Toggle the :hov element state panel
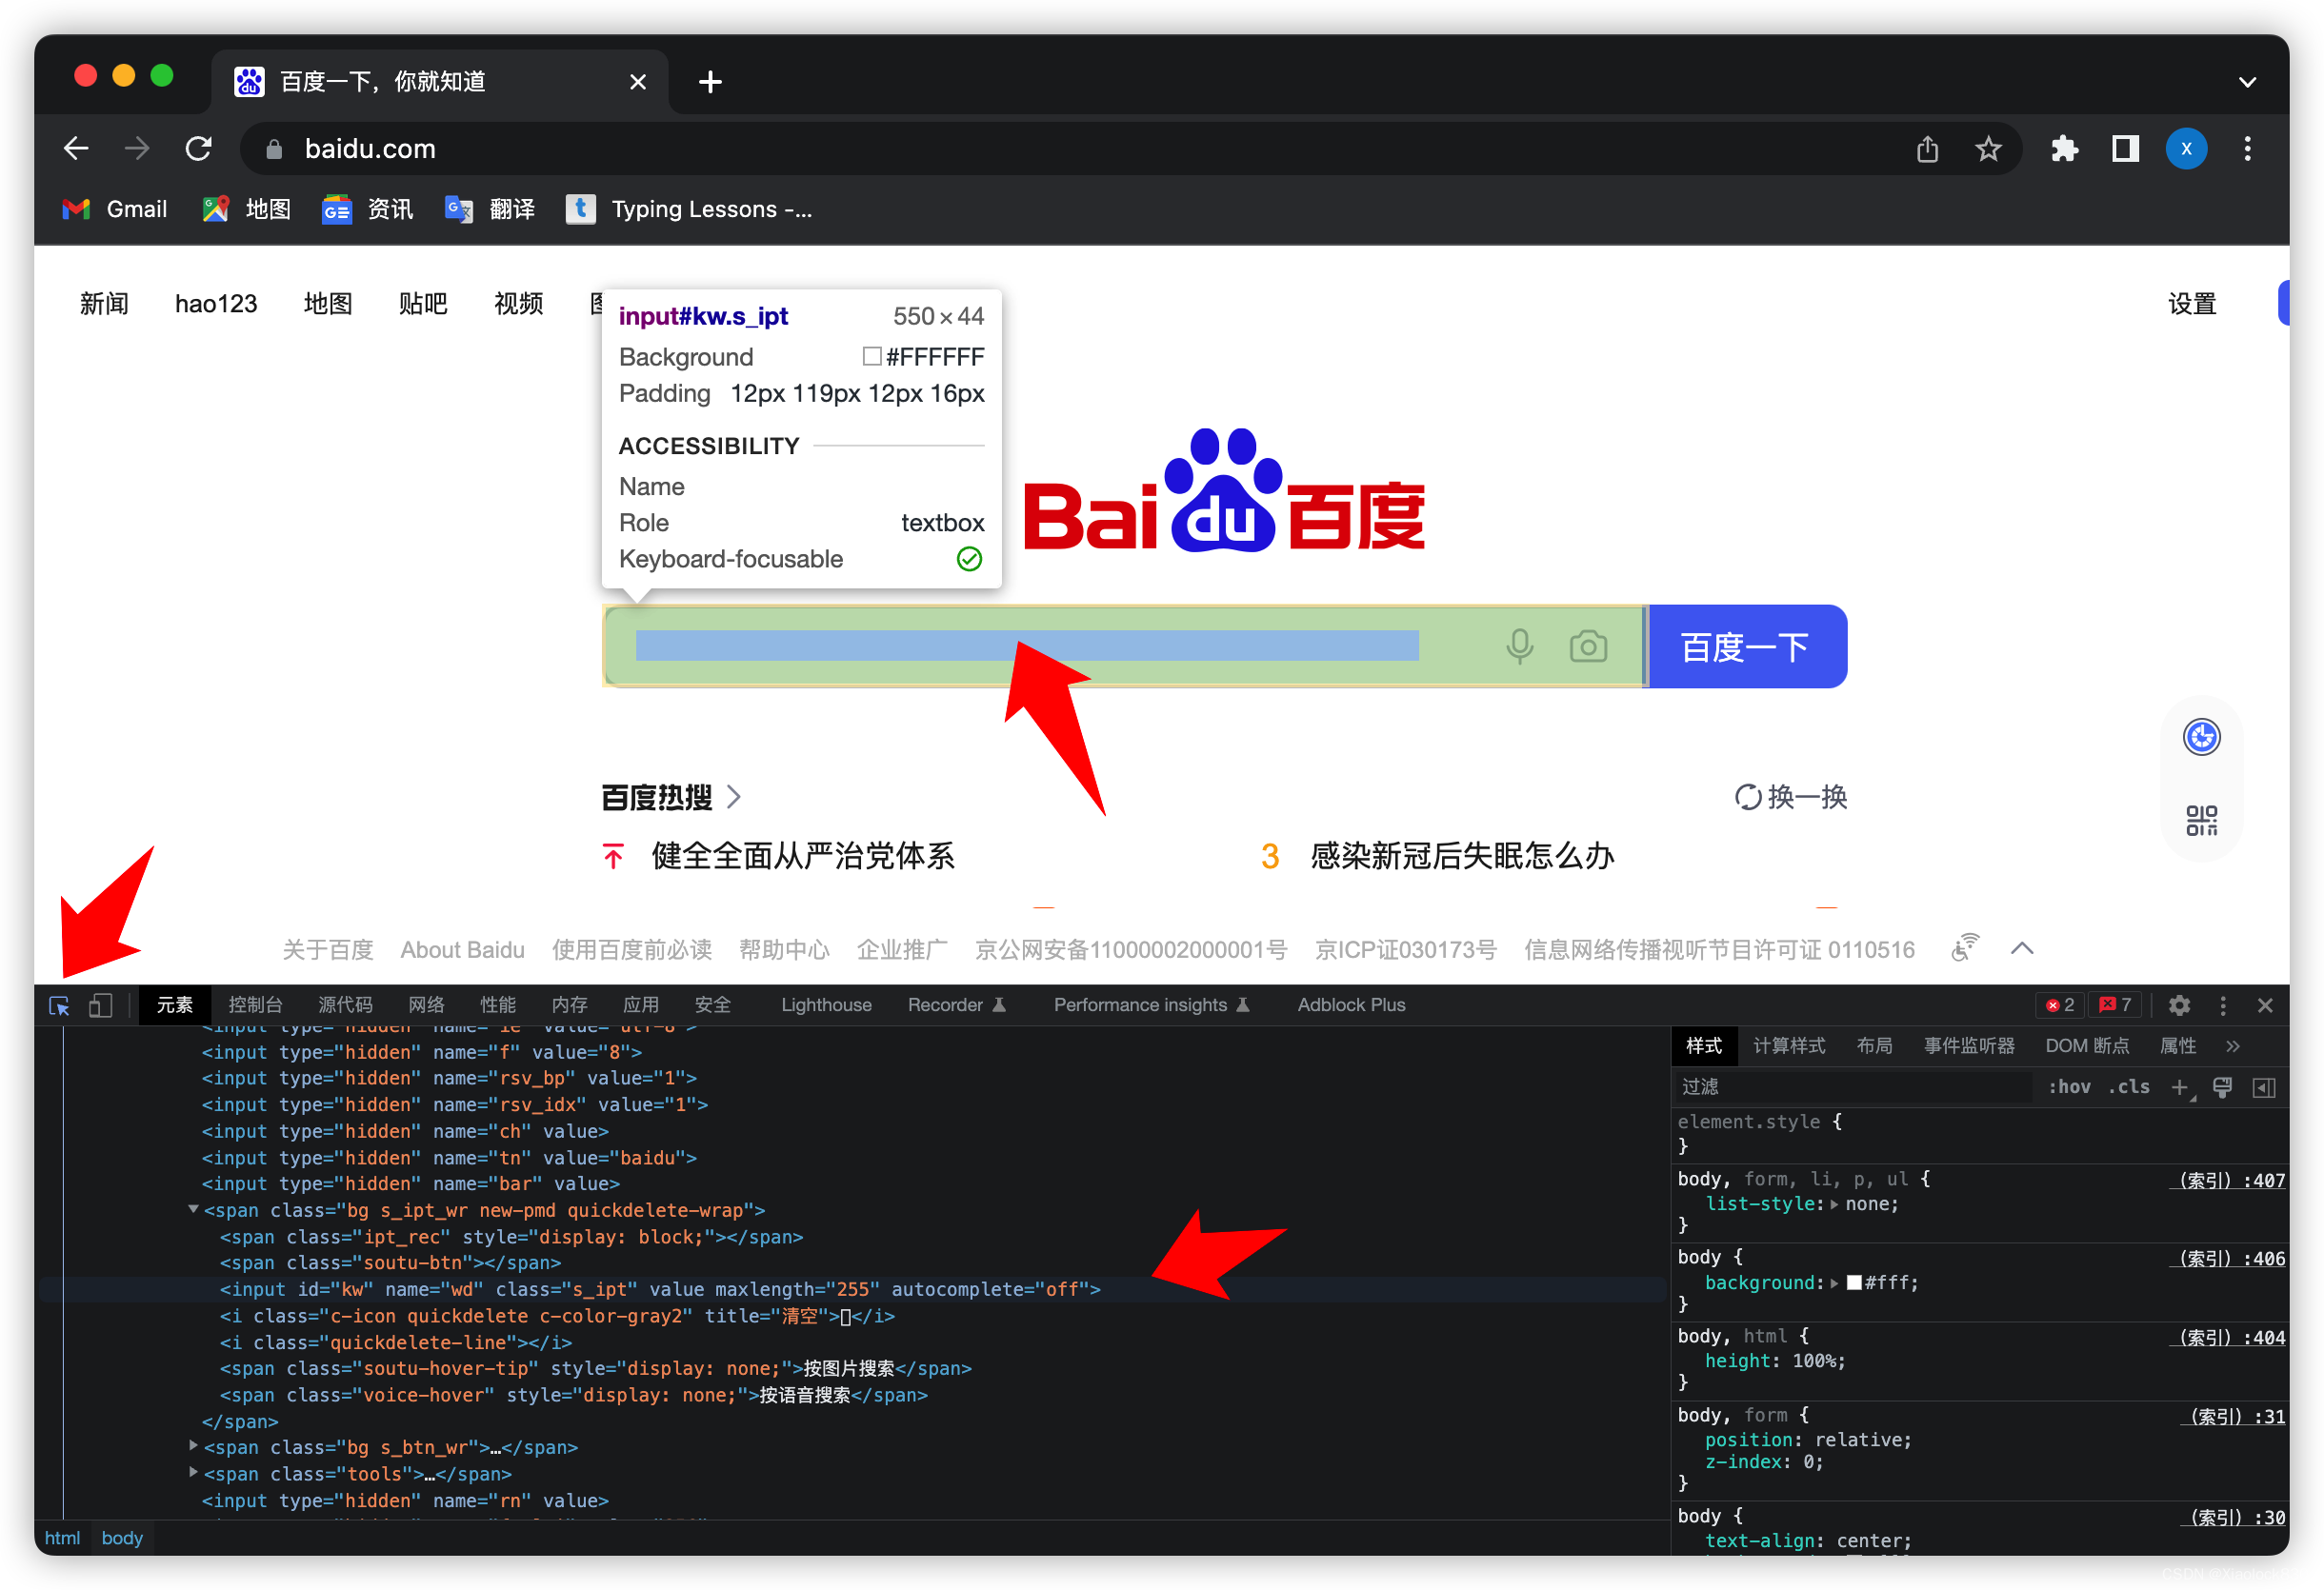 (2069, 1087)
